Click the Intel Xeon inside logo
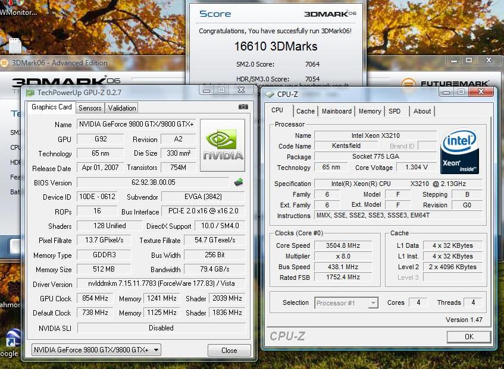Screen dimensions: 504x369 coord(459,152)
